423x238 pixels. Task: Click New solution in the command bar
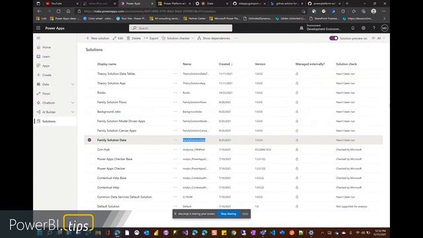coord(97,38)
